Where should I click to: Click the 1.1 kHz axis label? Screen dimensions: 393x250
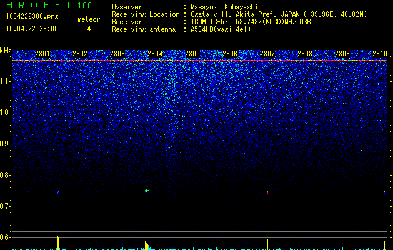pos(6,81)
